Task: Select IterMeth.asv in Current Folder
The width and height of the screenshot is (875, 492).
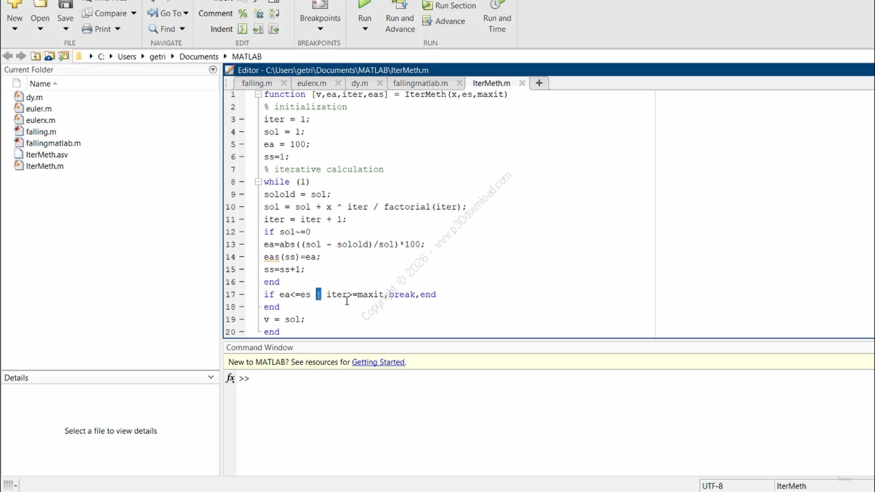Action: (46, 155)
